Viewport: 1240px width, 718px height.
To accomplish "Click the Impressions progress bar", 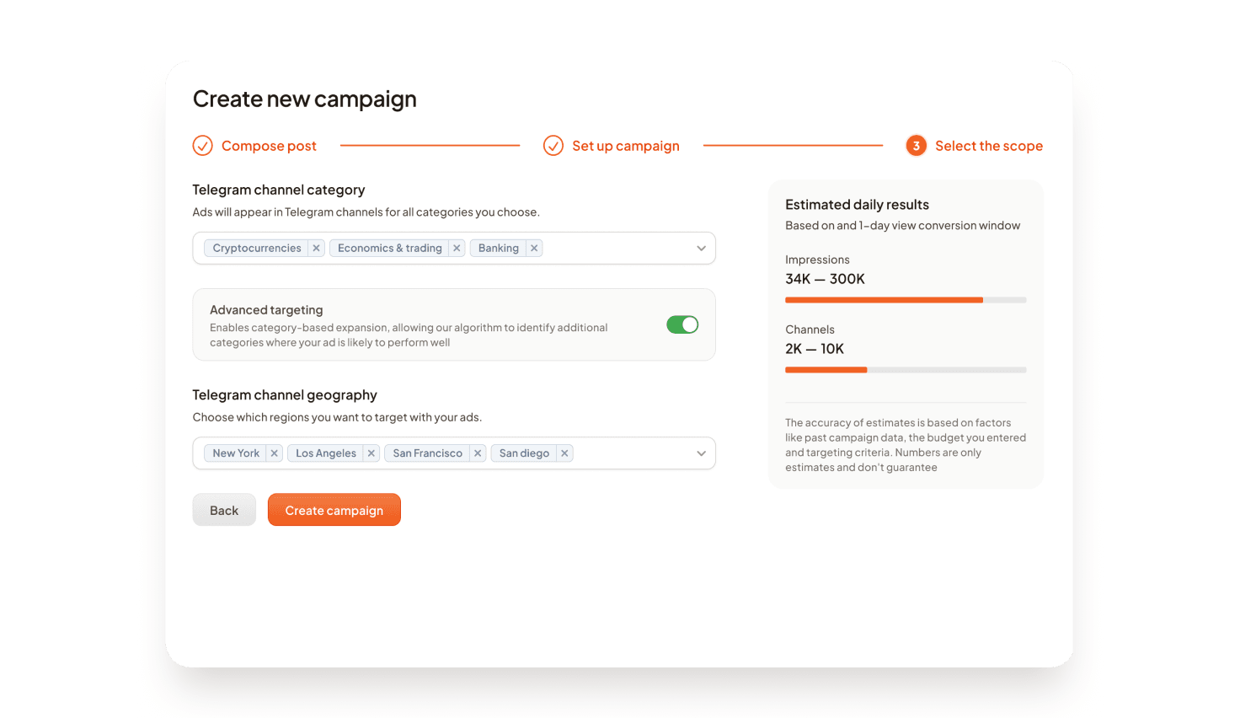I will (906, 300).
